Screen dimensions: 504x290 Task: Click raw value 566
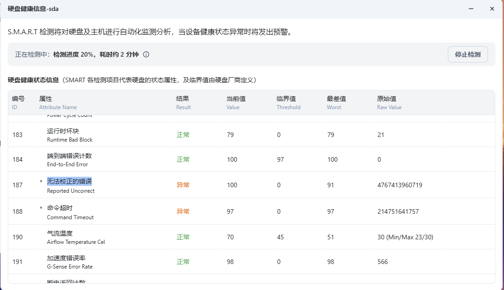pyautogui.click(x=383, y=262)
